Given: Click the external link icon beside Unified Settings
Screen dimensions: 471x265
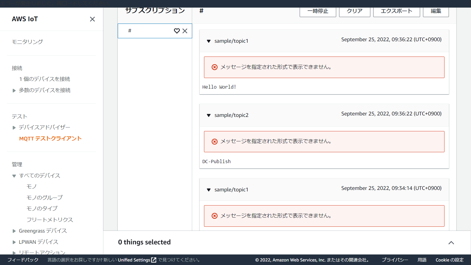Looking at the screenshot, I should coord(154,260).
